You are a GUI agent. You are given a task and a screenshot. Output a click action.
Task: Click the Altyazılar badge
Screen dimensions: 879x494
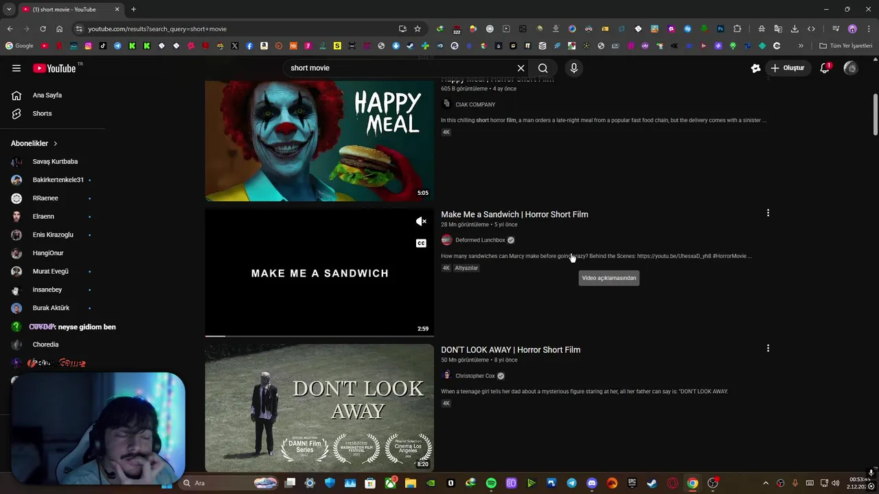point(466,268)
